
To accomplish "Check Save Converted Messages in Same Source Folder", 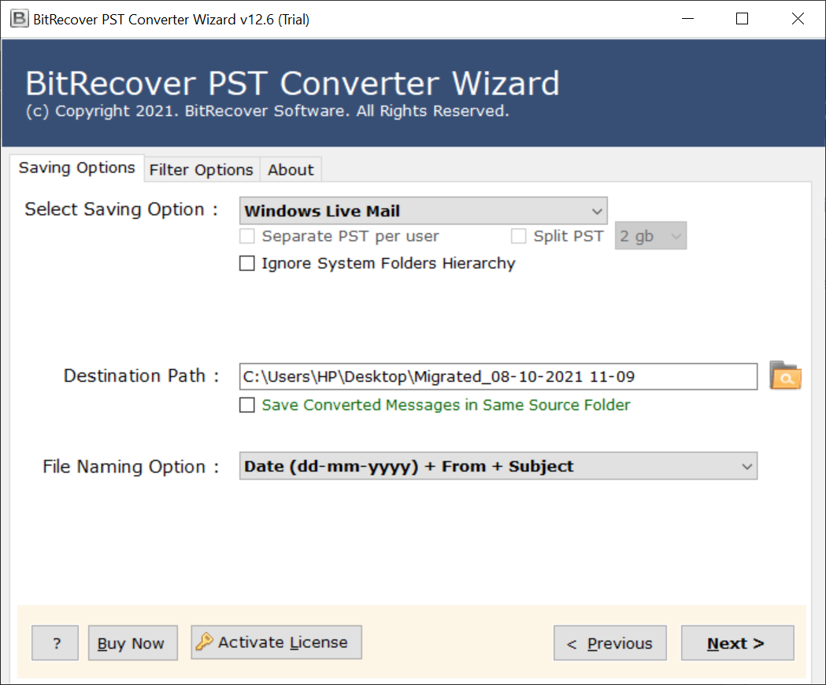I will point(247,405).
